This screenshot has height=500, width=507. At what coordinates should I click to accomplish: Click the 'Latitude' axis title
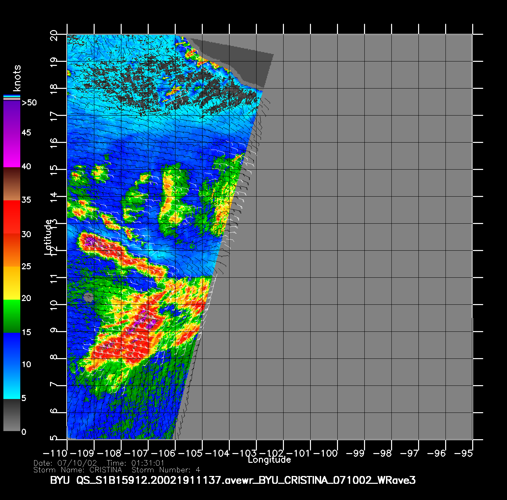click(48, 236)
